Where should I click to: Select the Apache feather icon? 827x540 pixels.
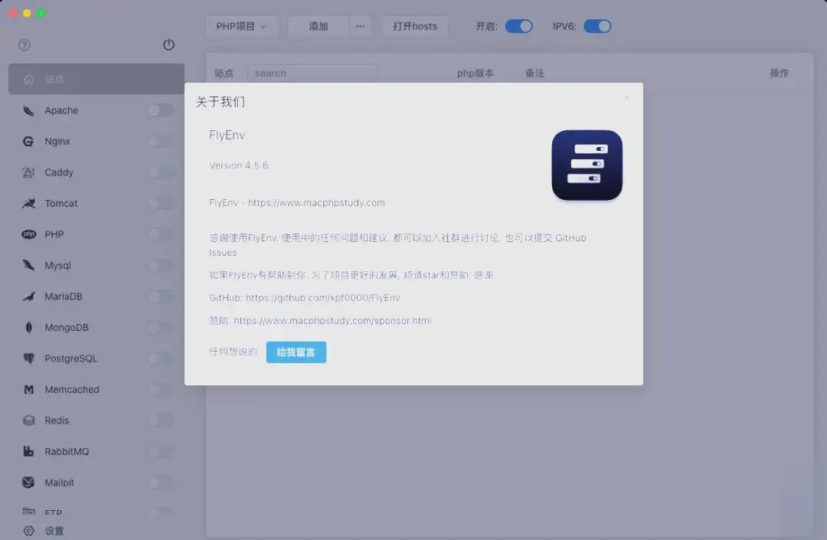[28, 111]
